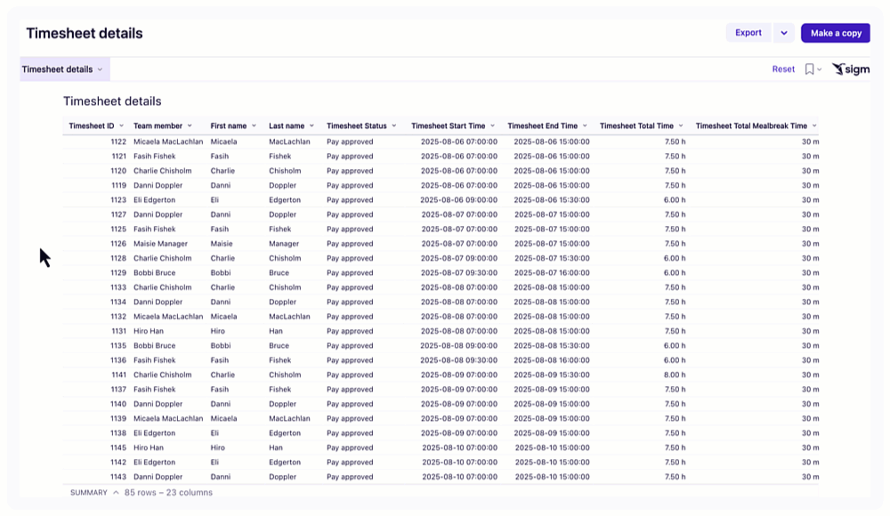
Task: Open the Timesheet End Time column menu arrow
Action: coord(585,126)
